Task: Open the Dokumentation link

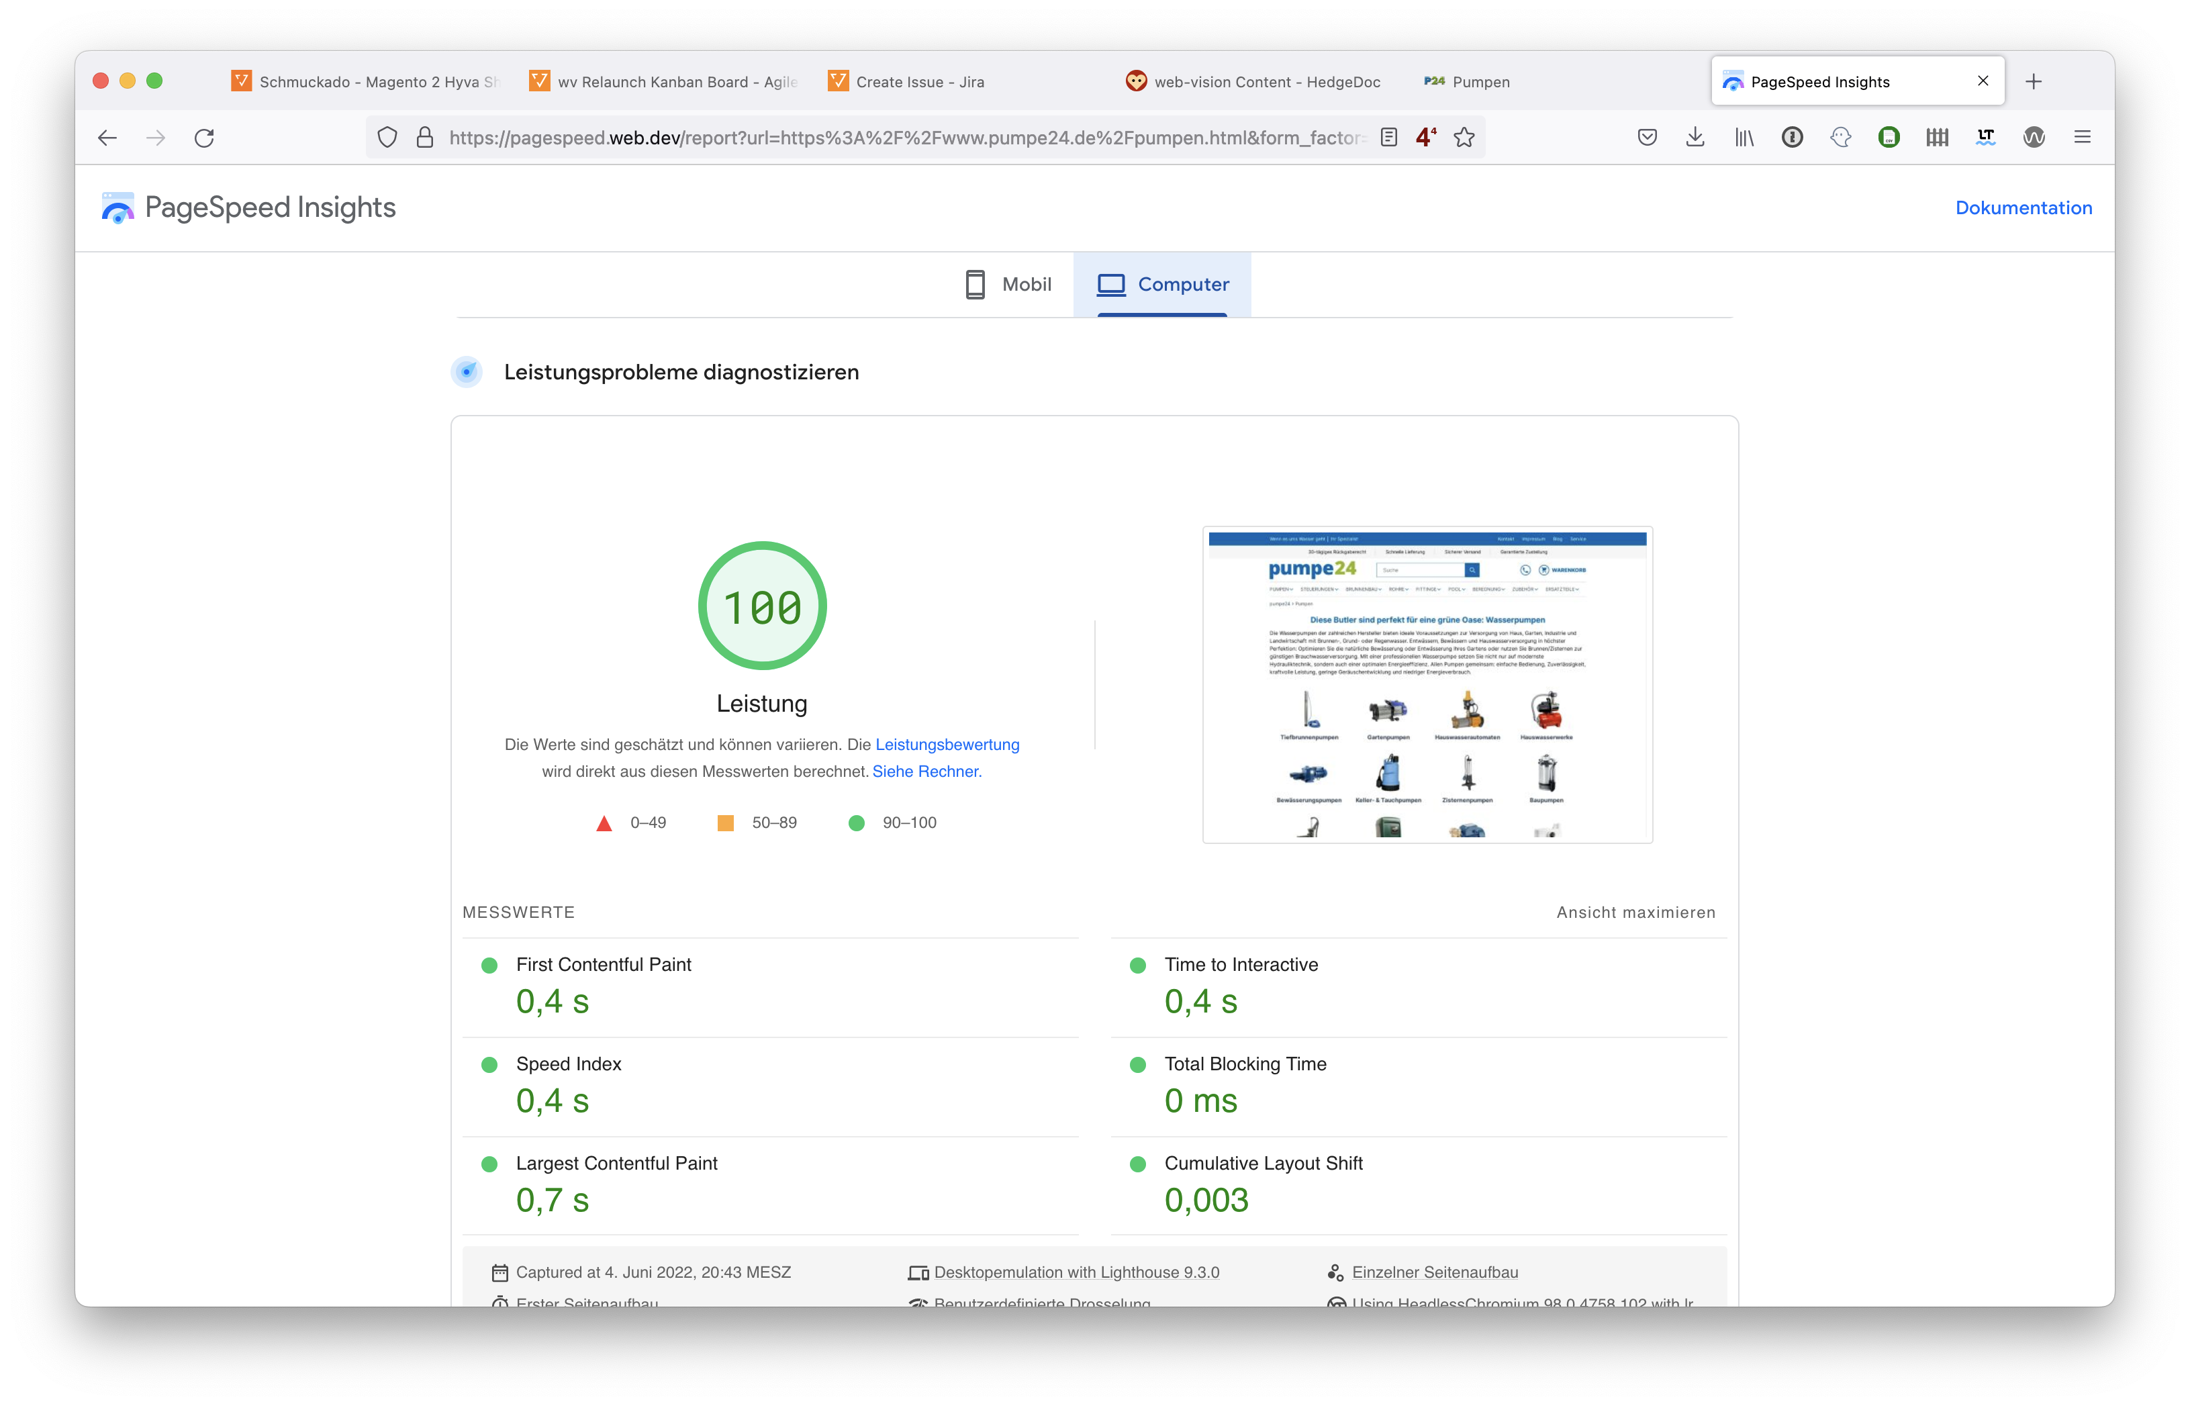Action: tap(2023, 207)
